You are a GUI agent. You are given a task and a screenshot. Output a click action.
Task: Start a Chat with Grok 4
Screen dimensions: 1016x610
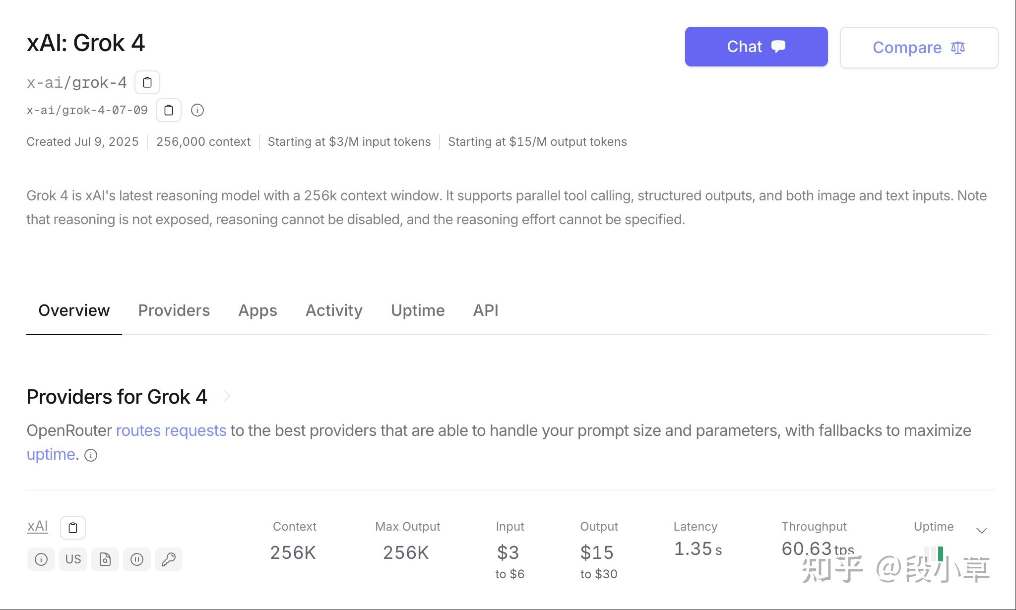click(x=756, y=47)
